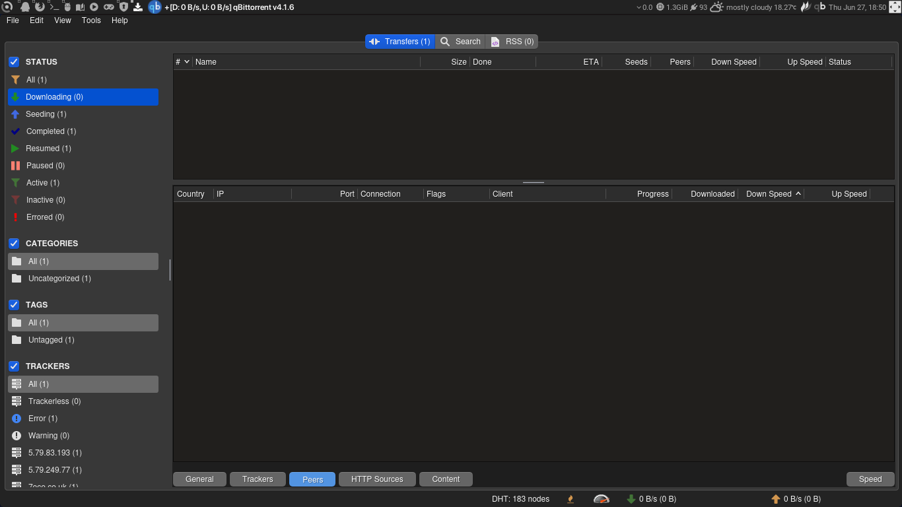Image resolution: width=902 pixels, height=507 pixels.
Task: Click the Untagged folder icon
Action: point(17,340)
